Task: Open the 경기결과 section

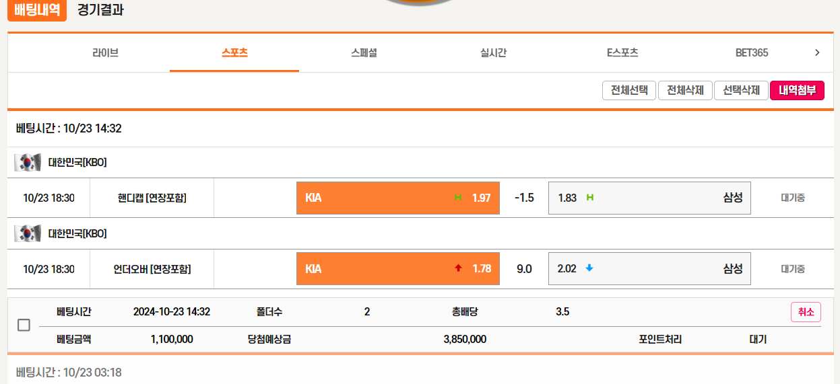Action: click(100, 10)
